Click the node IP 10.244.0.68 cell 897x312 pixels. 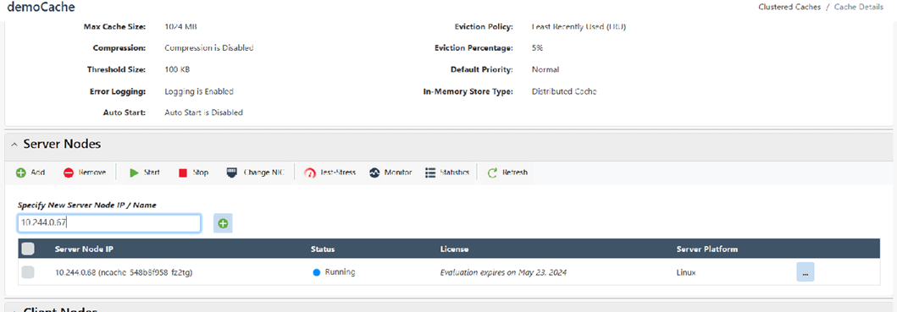tap(124, 272)
